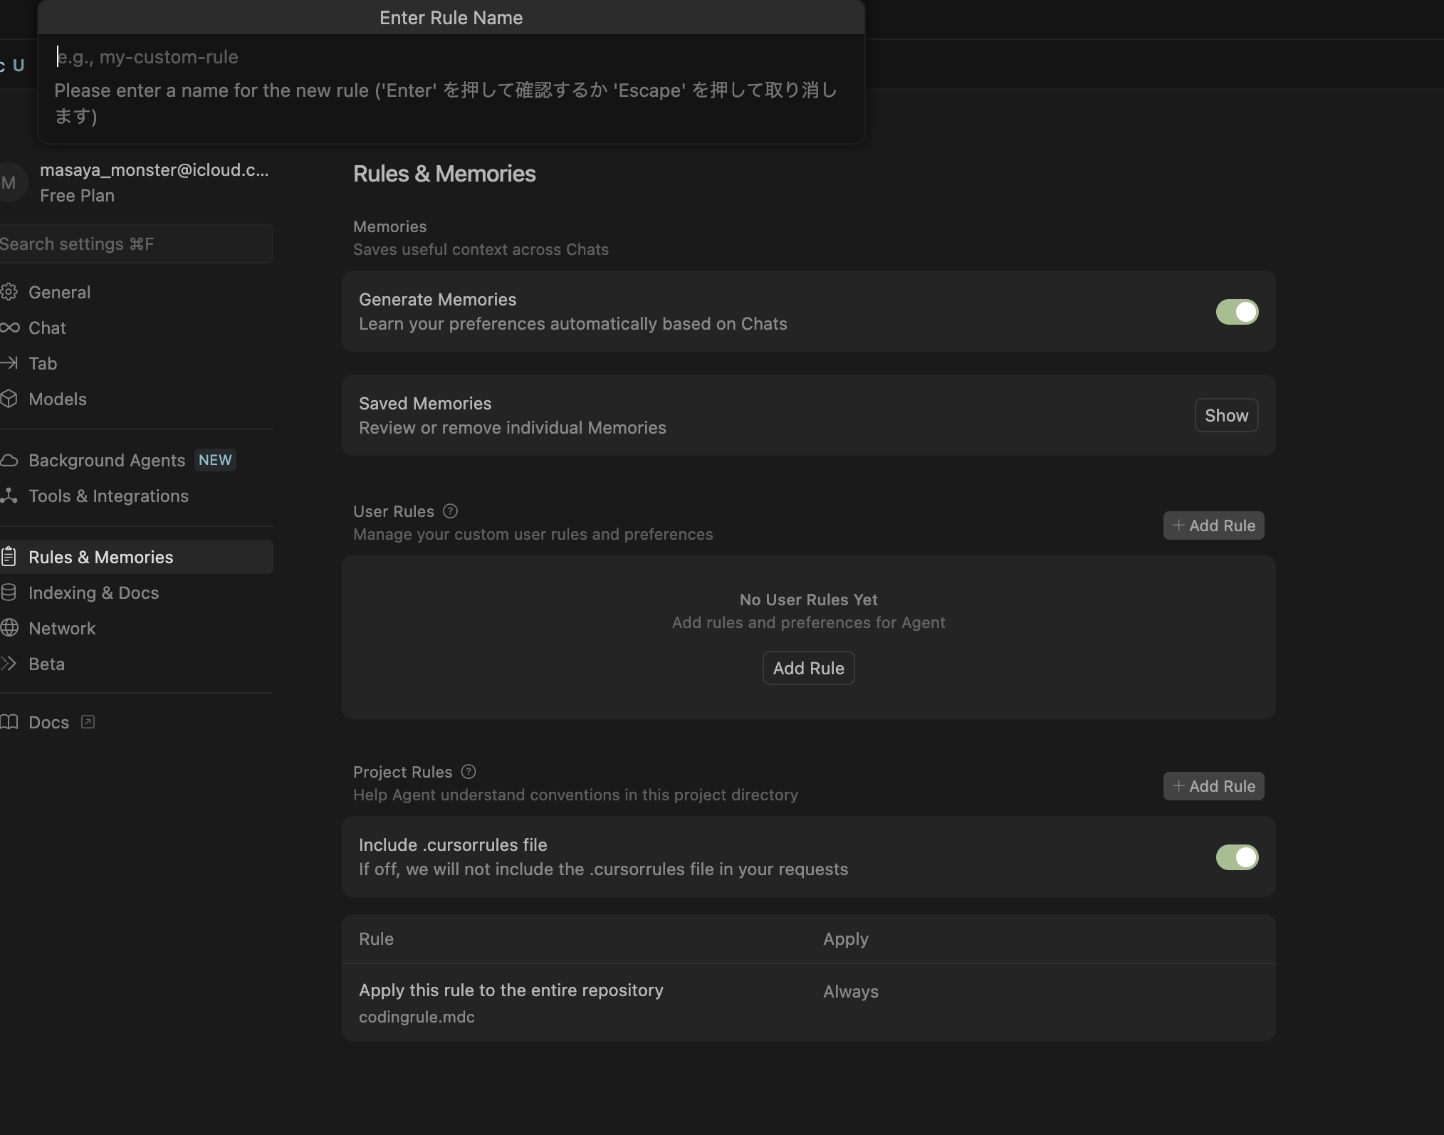
Task: Click the Background Agents cloud icon
Action: 9,461
